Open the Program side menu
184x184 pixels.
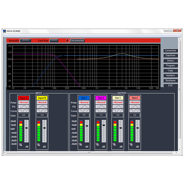pyautogui.click(x=170, y=66)
